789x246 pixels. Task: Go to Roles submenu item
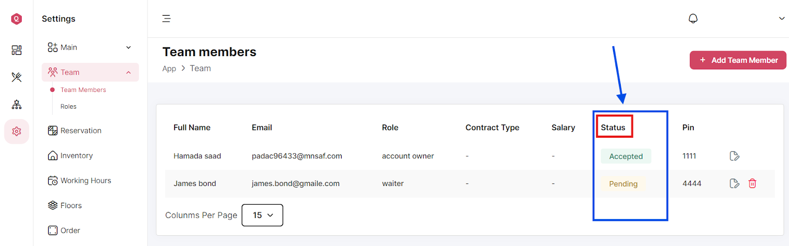(69, 106)
